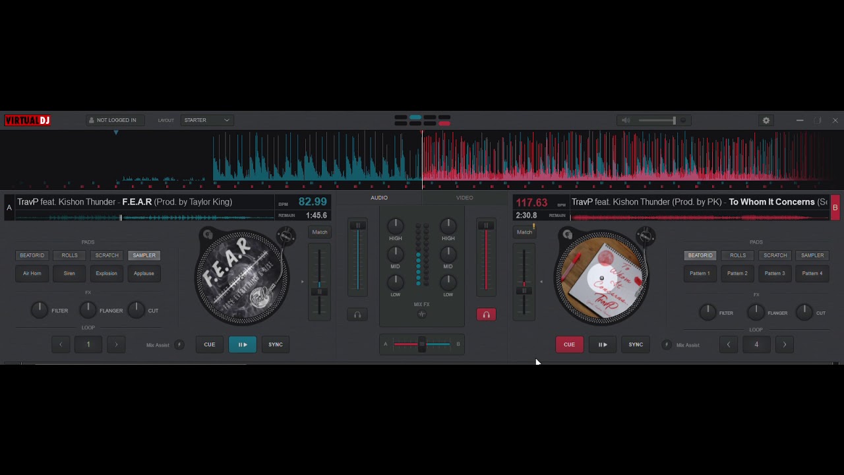Click the A-B crossfader

point(422,344)
